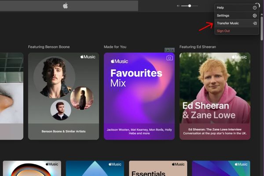264x176 pixels.
Task: Click the 'Featuring Ed Sheeran' heading
Action: 198,47
